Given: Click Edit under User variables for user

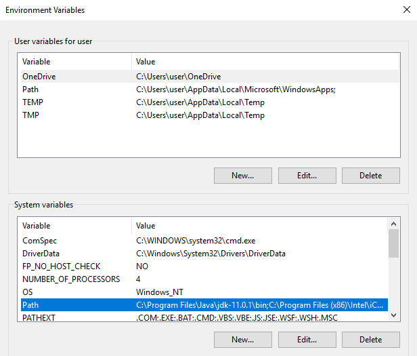Looking at the screenshot, I should (x=307, y=176).
